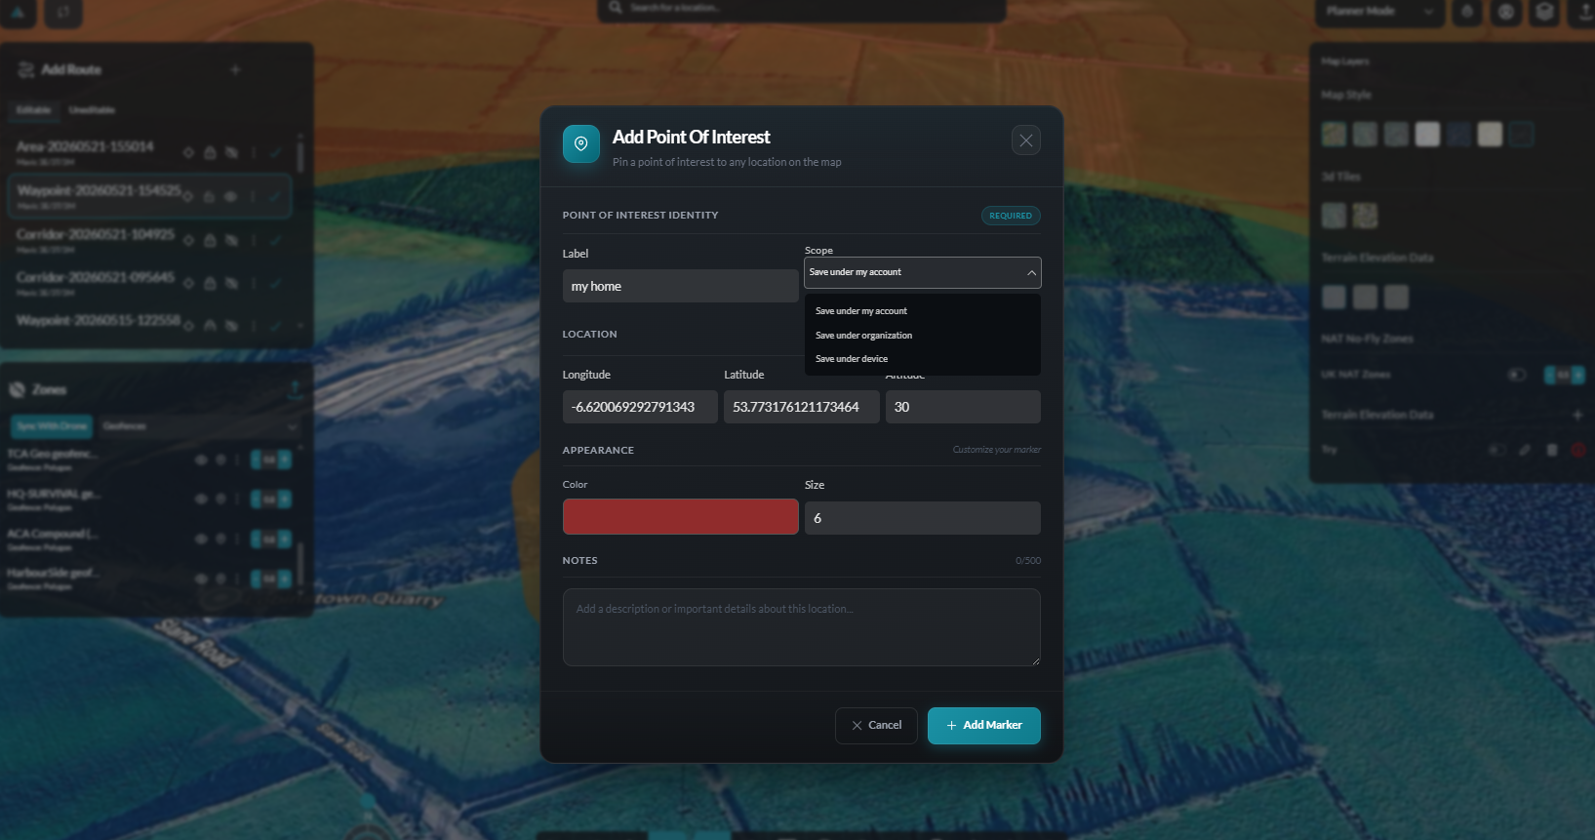Image resolution: width=1595 pixels, height=840 pixels.
Task: Click the Add Marker button
Action: pyautogui.click(x=983, y=725)
